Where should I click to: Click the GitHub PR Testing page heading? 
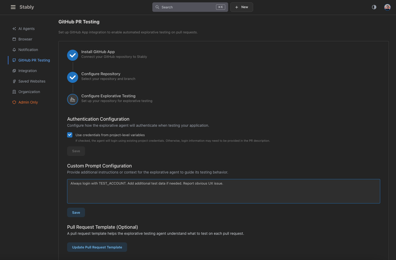click(x=79, y=22)
